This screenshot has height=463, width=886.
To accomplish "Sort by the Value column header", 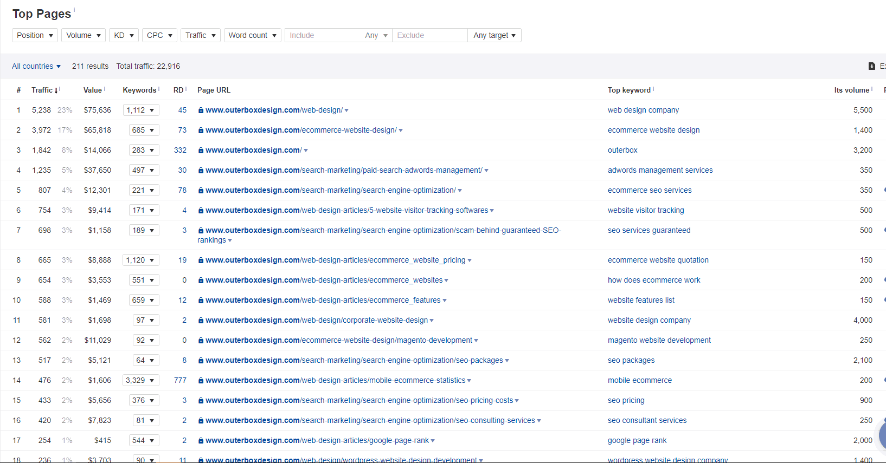I will coord(93,90).
